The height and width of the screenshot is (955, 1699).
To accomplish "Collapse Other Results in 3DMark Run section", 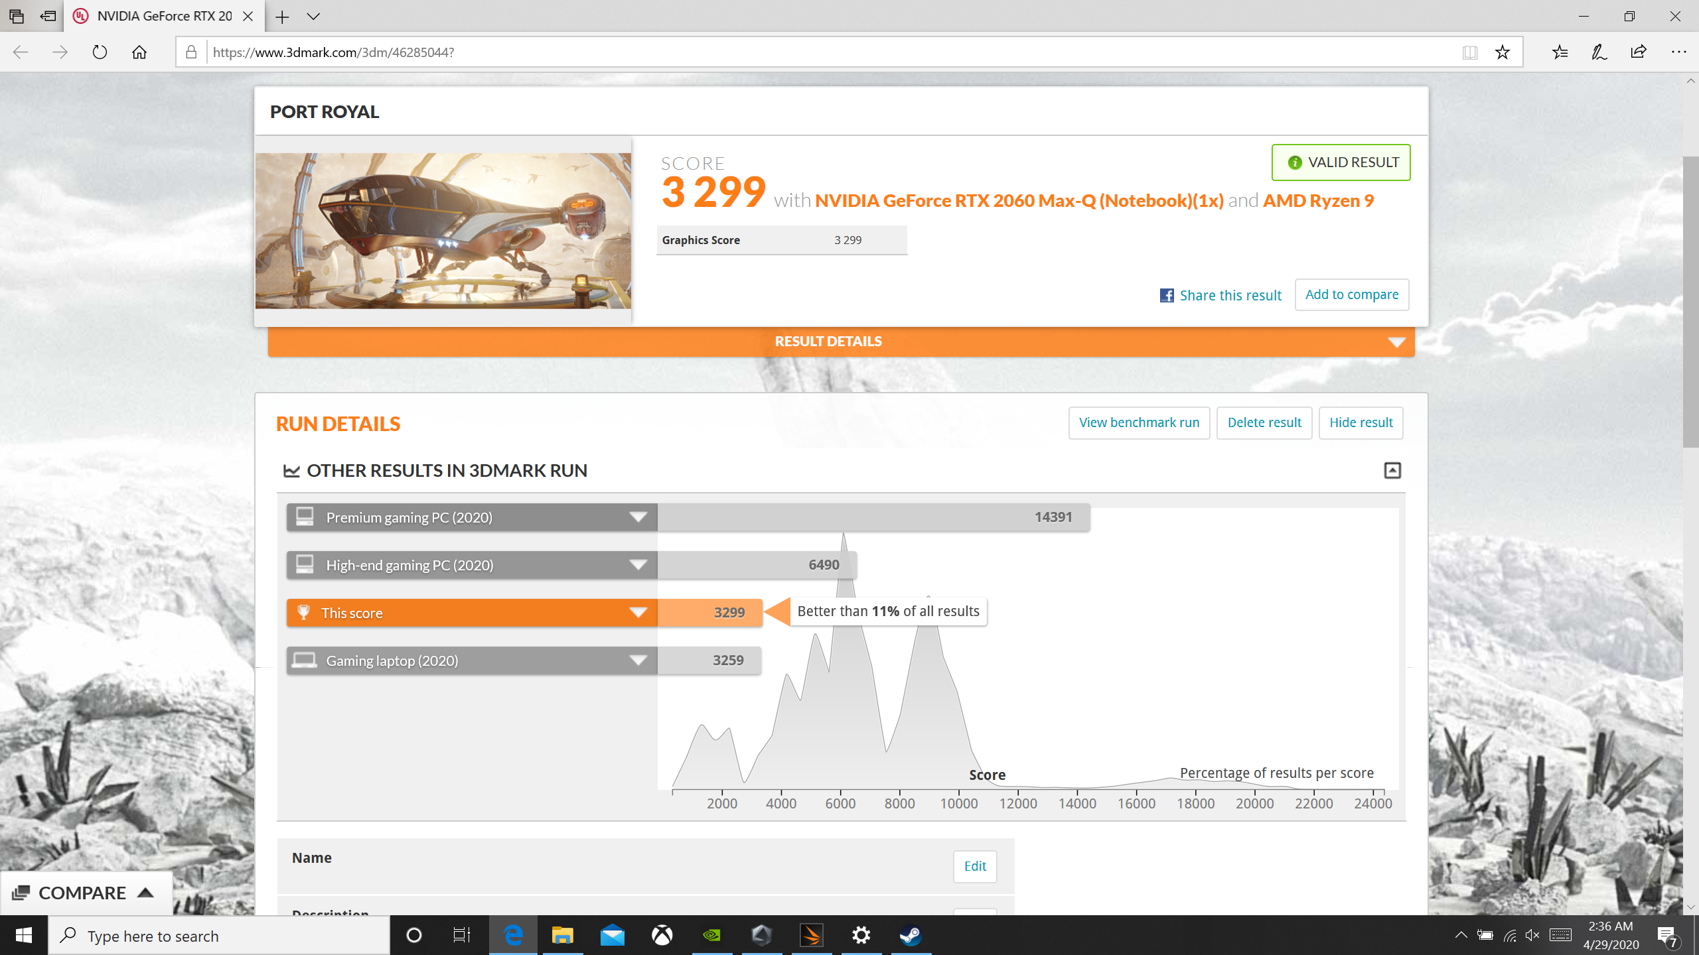I will pos(1392,470).
